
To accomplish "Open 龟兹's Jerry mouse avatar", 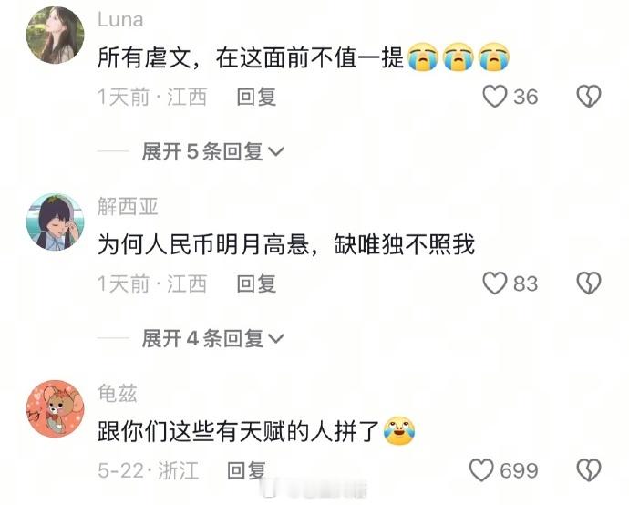I will tap(56, 408).
